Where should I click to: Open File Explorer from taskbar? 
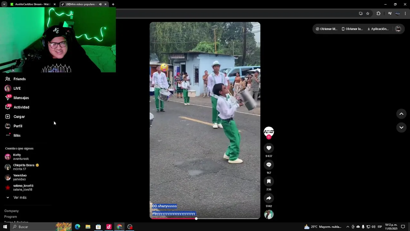(x=88, y=227)
